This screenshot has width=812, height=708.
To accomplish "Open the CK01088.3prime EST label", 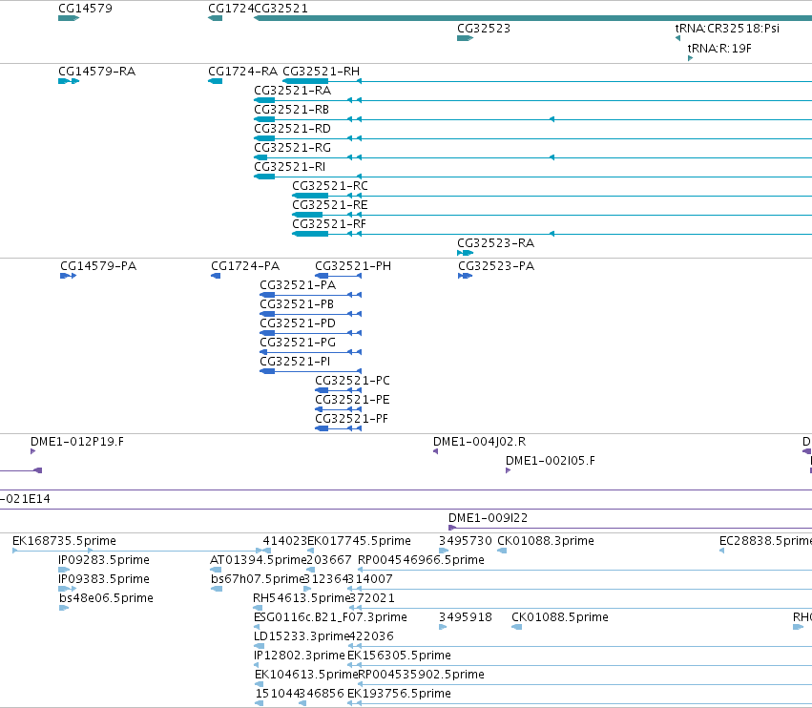I will tap(546, 541).
